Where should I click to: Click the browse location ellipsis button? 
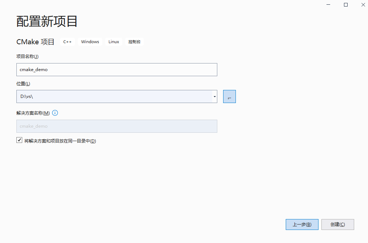coord(229,96)
